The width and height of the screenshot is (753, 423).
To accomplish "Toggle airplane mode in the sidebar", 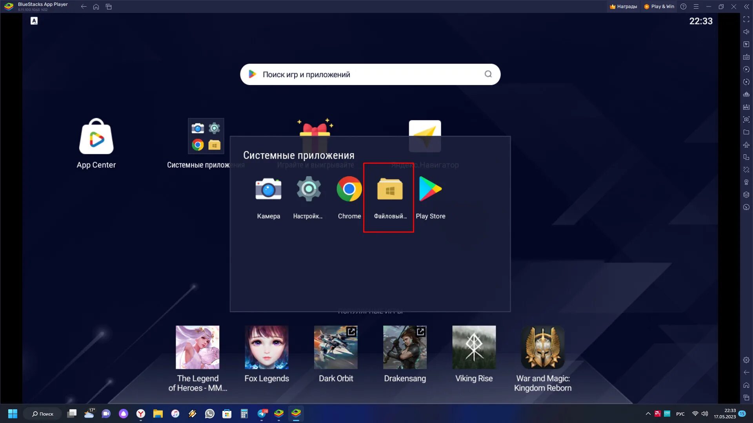I will [x=746, y=145].
